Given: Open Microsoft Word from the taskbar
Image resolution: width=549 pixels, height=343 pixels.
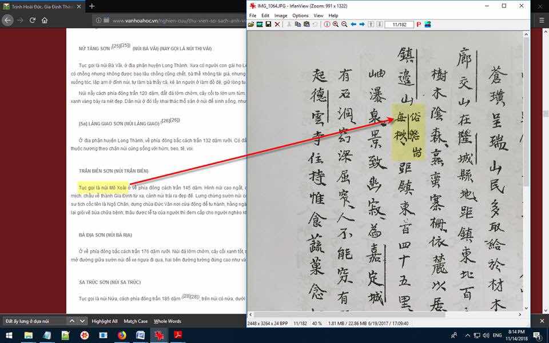Looking at the screenshot, I should (x=141, y=336).
